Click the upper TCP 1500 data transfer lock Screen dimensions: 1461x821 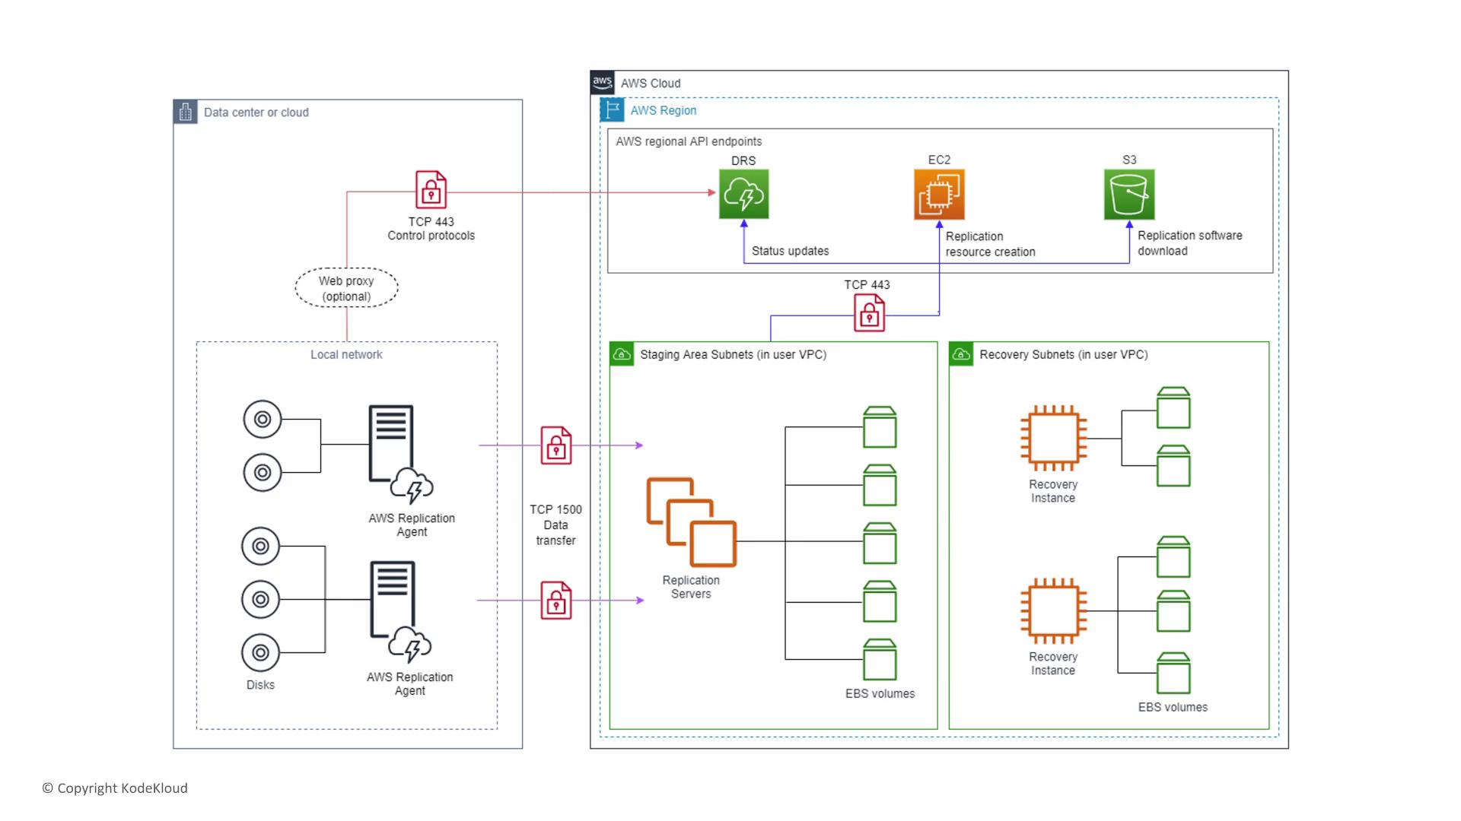556,445
